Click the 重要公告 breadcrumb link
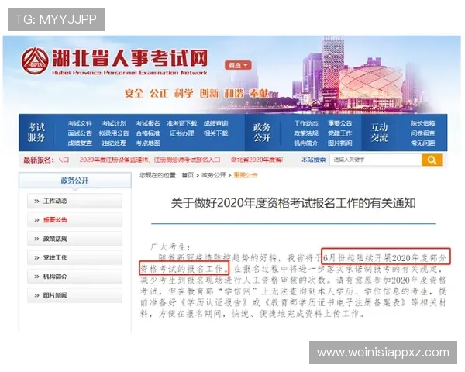Viewport: 465px width, 372px height. point(246,175)
